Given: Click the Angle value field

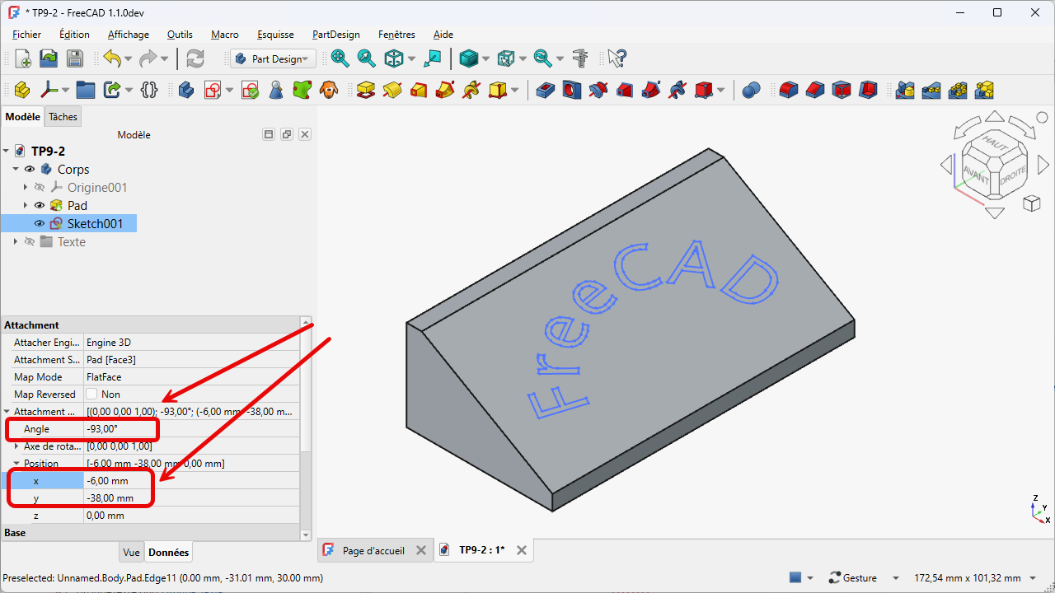Looking at the screenshot, I should click(x=191, y=429).
